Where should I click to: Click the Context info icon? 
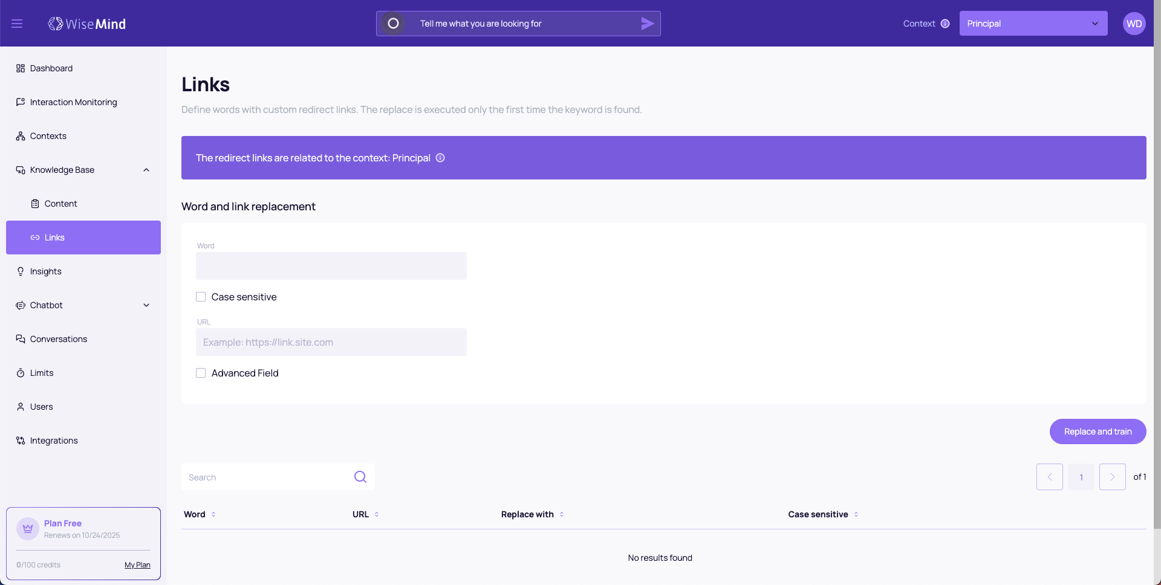click(945, 24)
